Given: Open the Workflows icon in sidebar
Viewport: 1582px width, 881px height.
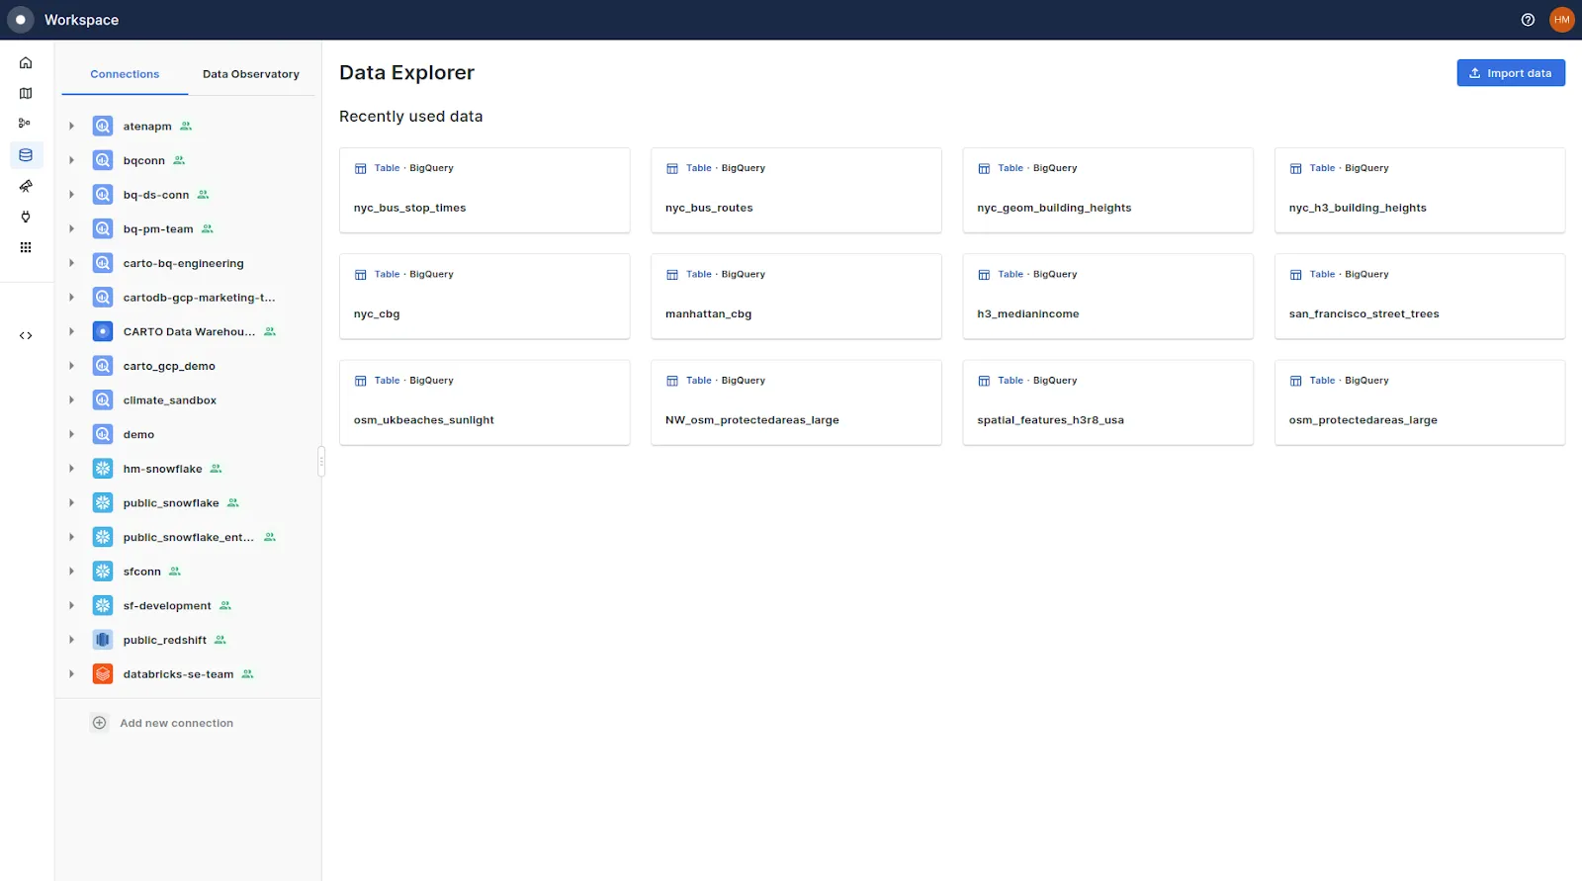Looking at the screenshot, I should (x=26, y=124).
